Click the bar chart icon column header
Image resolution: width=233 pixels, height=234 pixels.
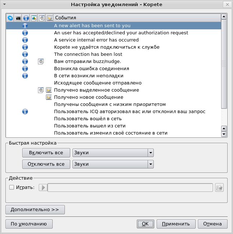click(x=34, y=18)
